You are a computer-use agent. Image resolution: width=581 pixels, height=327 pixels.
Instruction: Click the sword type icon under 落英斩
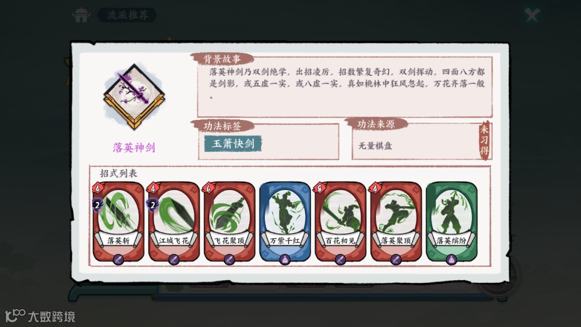click(x=118, y=259)
